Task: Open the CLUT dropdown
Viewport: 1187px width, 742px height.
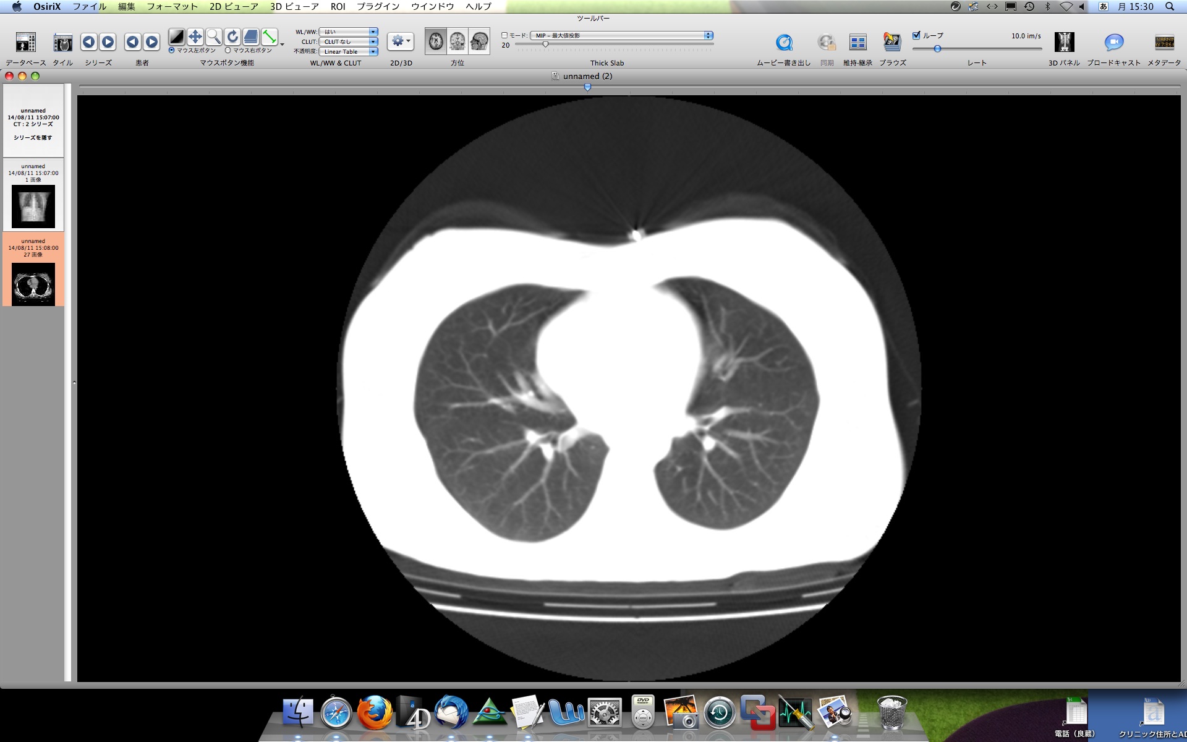Action: 348,41
